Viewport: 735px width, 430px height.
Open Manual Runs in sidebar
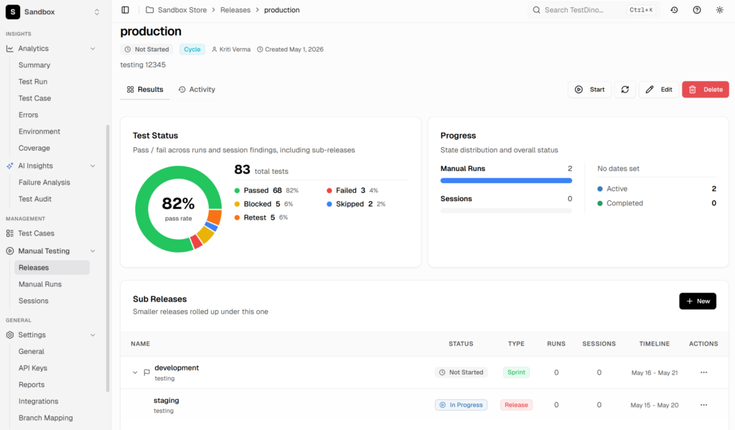[40, 284]
